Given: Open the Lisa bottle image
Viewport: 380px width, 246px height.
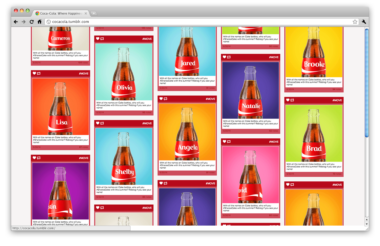Looking at the screenshot, I should 60,107.
